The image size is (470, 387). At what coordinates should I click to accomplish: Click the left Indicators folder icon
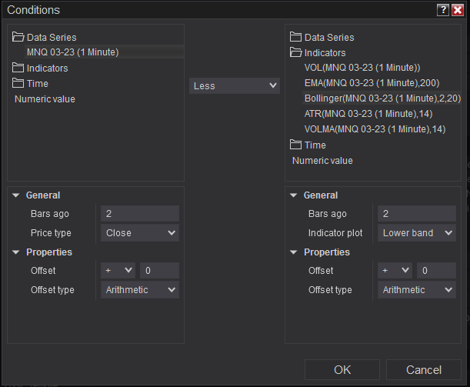(18, 68)
